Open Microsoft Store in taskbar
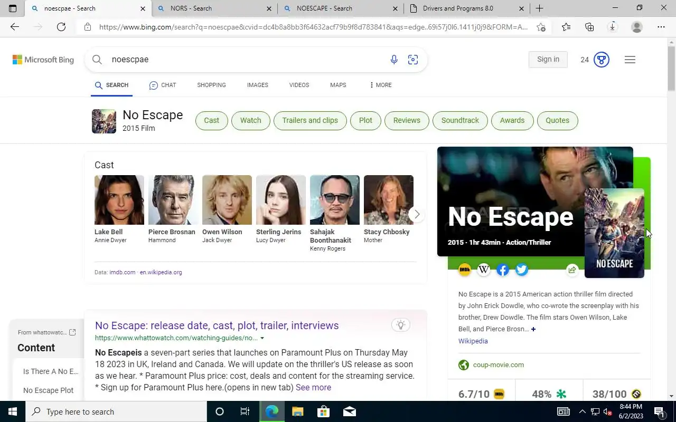 click(323, 411)
